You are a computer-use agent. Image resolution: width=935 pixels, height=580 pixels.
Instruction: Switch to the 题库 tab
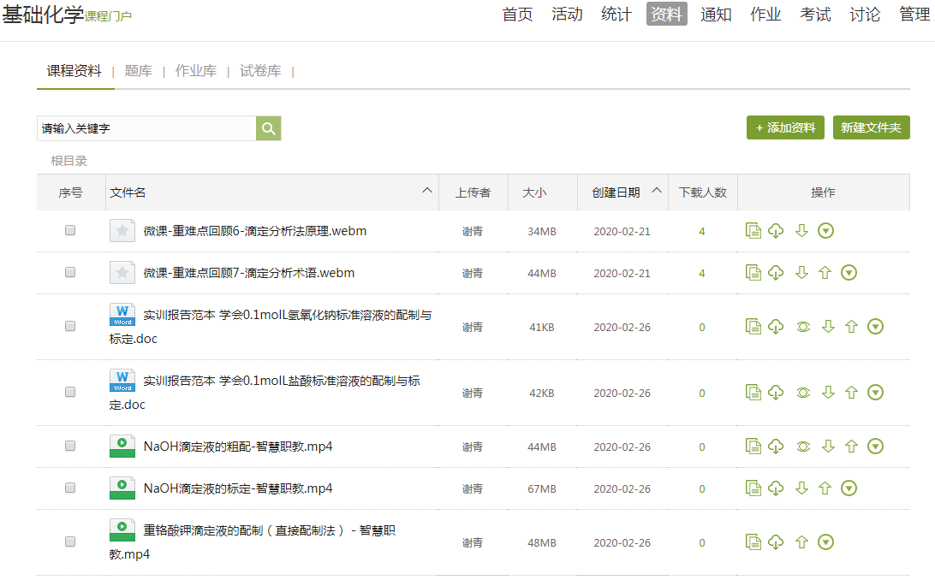tap(138, 71)
